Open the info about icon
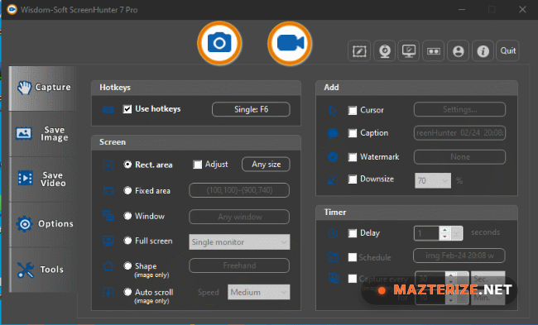Viewport: 538px width, 325px height. 483,50
